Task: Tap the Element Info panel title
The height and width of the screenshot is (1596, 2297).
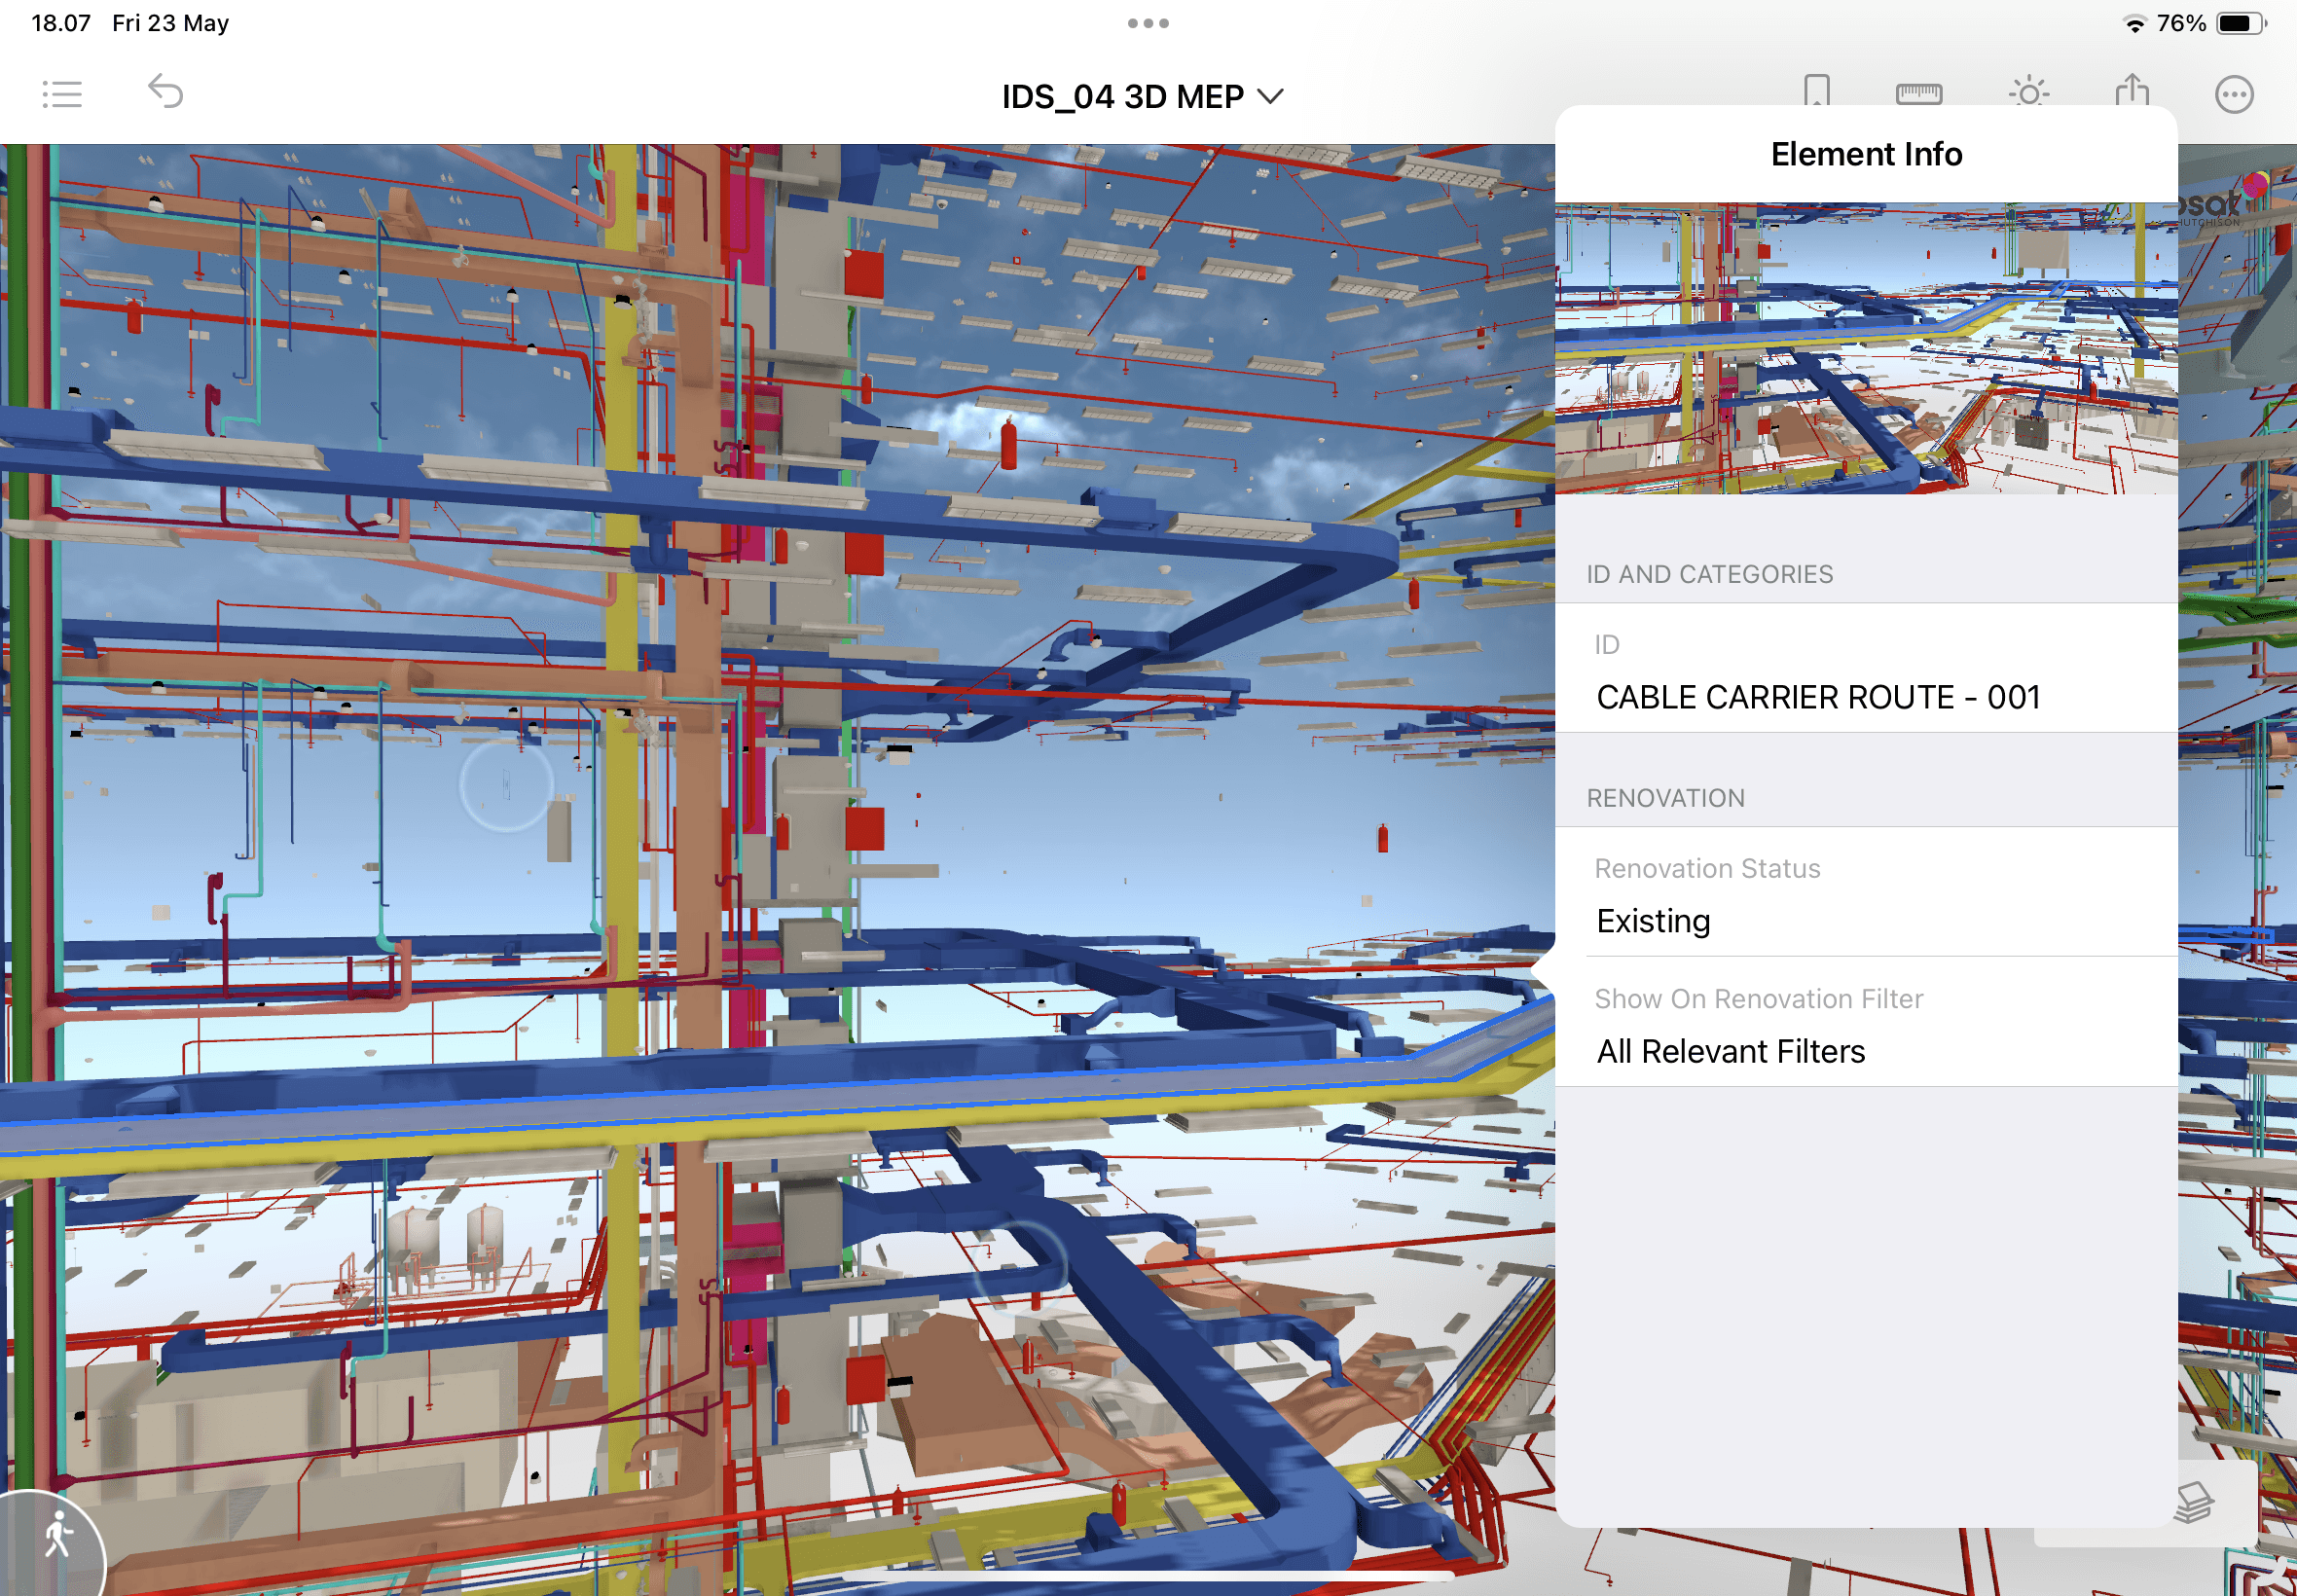Action: (1865, 154)
